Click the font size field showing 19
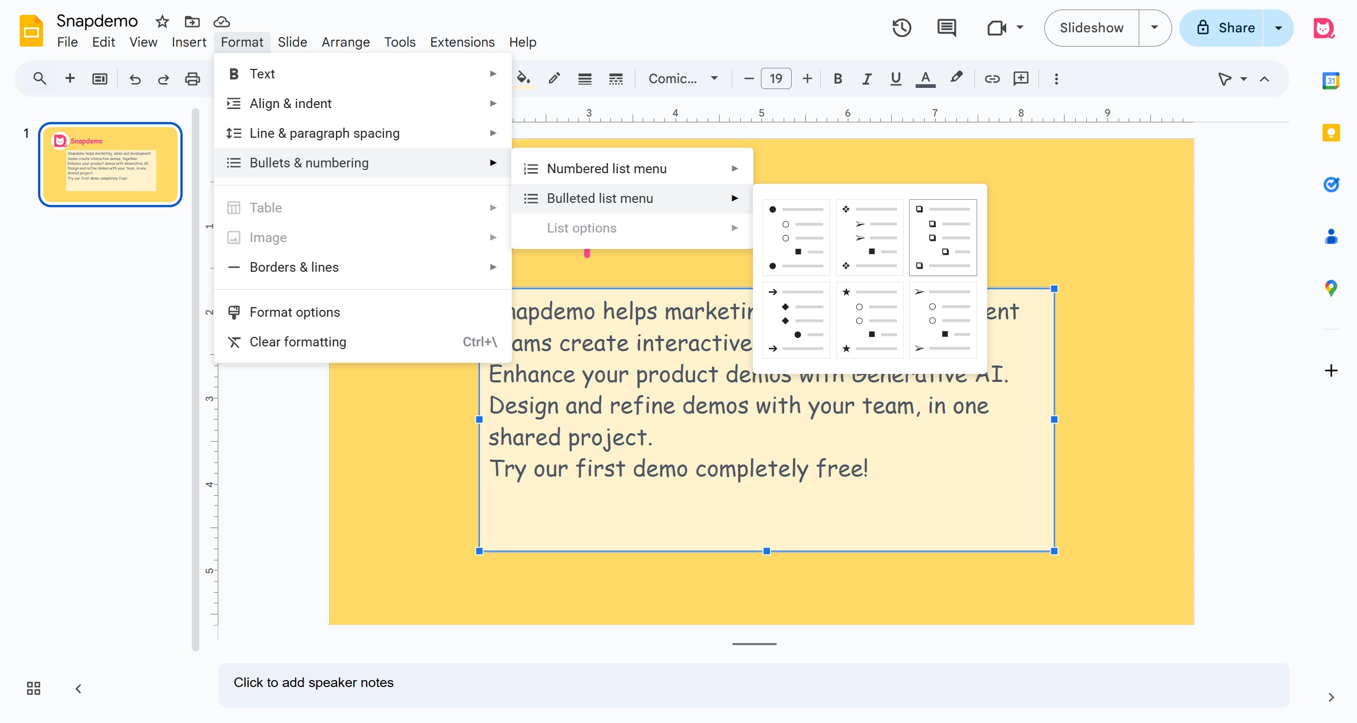This screenshot has width=1357, height=723. [x=776, y=79]
